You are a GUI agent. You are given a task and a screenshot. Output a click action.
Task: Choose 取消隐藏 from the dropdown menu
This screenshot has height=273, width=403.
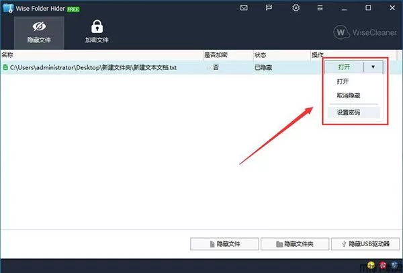tap(349, 95)
